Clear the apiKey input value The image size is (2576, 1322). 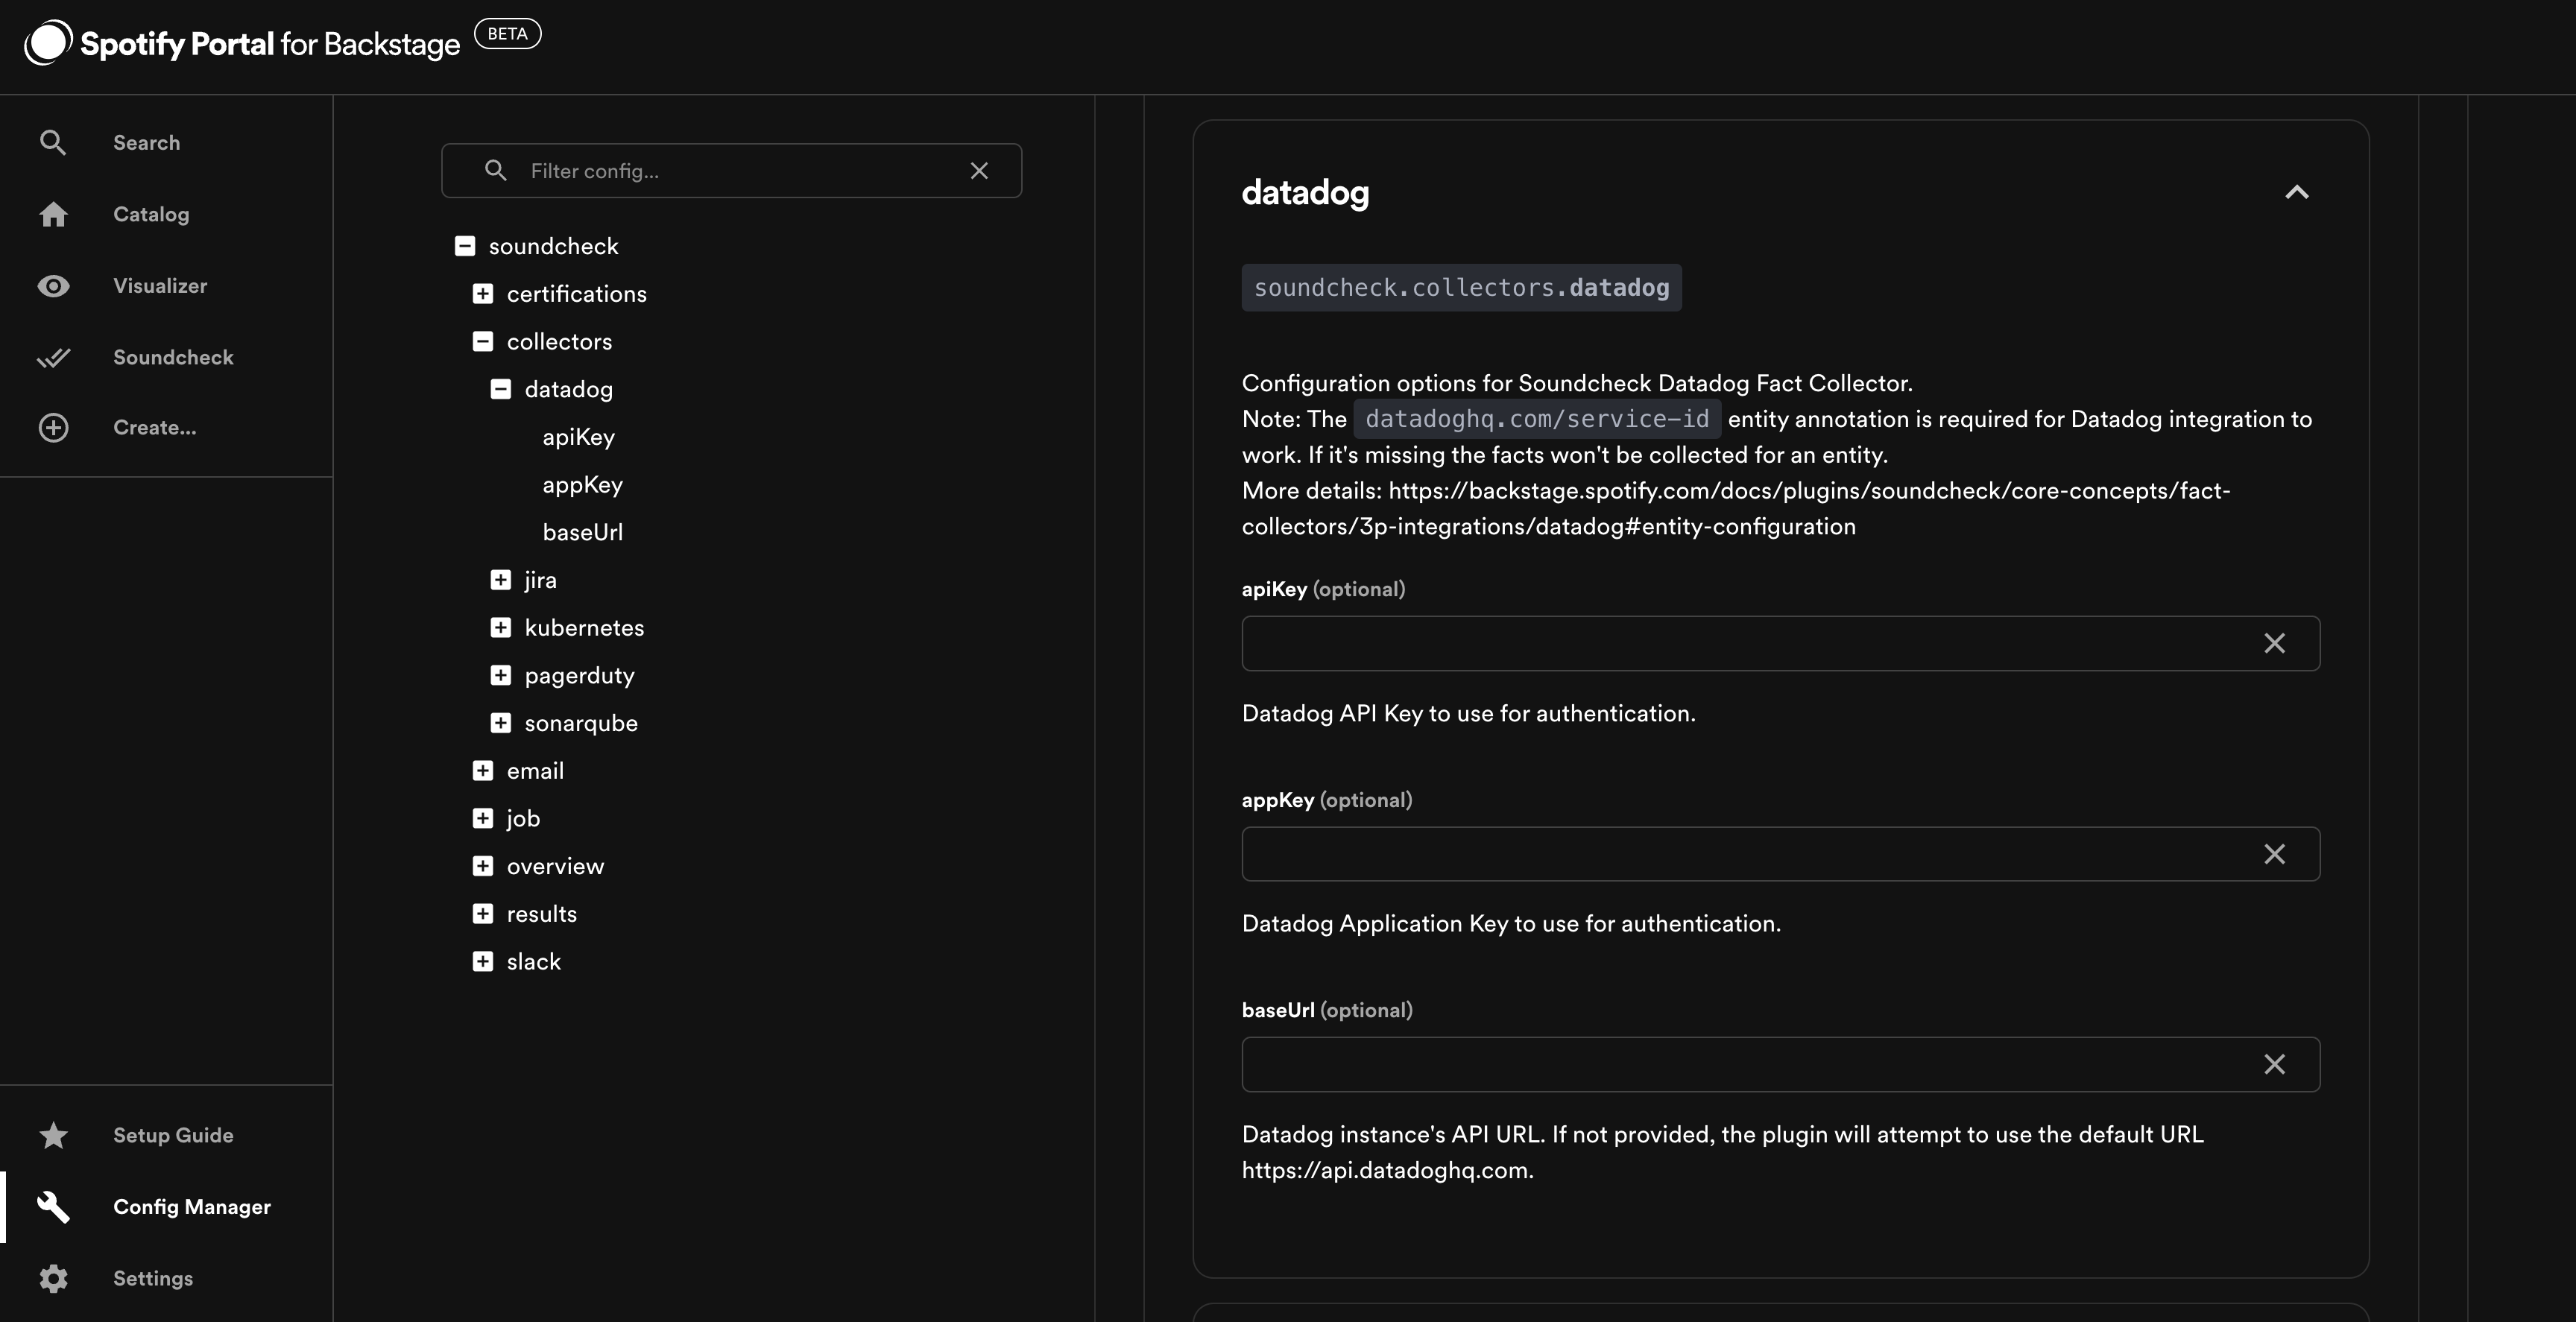[2274, 643]
